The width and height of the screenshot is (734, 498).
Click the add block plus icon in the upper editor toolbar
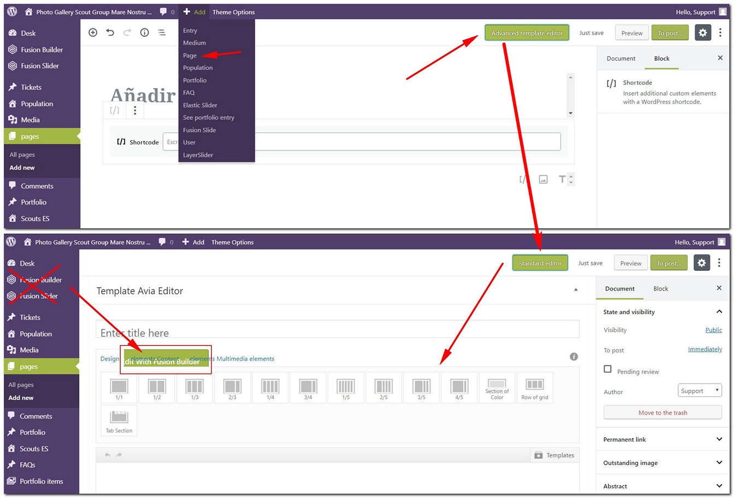pos(93,33)
